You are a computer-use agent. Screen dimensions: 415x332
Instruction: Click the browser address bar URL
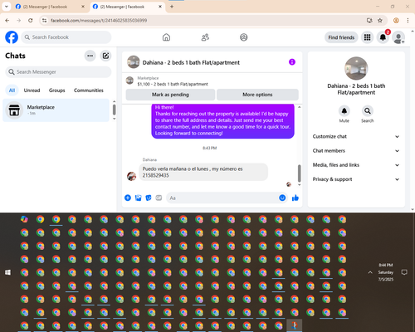click(x=99, y=21)
